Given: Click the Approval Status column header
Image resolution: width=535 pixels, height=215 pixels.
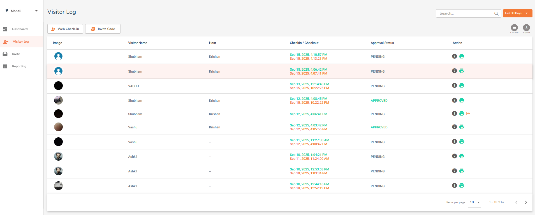Looking at the screenshot, I should point(382,43).
